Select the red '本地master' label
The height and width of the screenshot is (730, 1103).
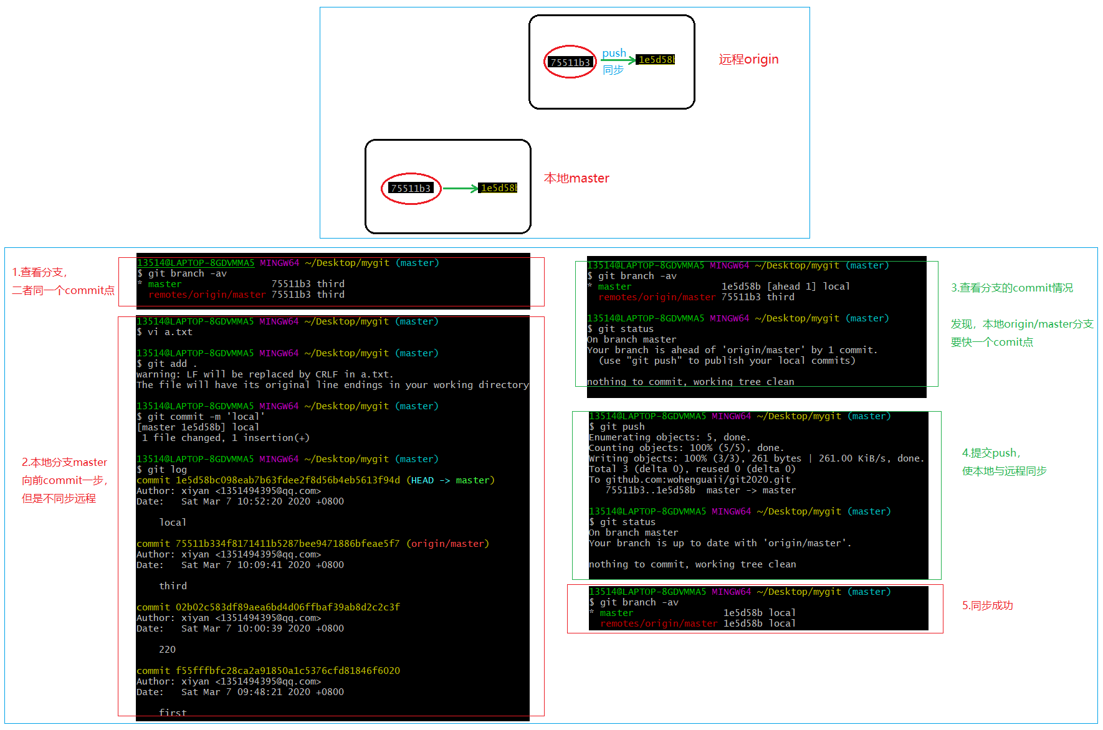576,179
